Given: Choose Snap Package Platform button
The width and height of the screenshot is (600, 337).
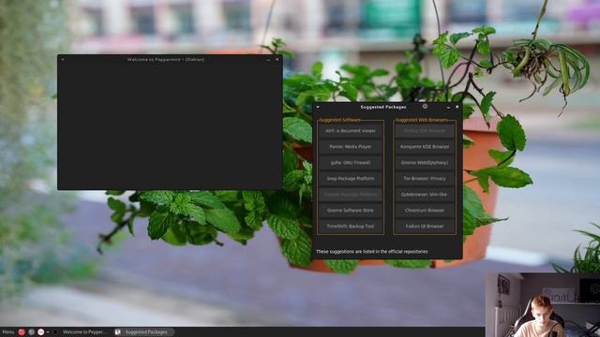Looking at the screenshot, I should [351, 179].
